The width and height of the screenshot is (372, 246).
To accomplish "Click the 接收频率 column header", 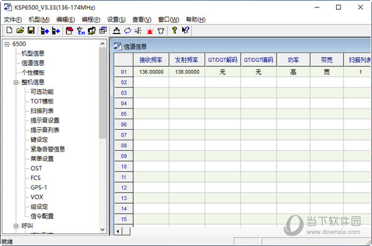I will point(151,60).
